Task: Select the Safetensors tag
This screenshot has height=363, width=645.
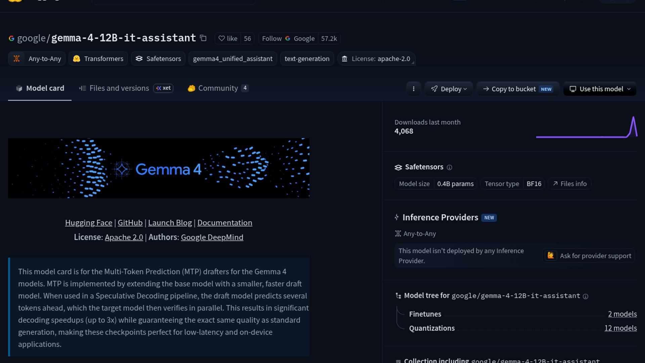Action: tap(158, 58)
